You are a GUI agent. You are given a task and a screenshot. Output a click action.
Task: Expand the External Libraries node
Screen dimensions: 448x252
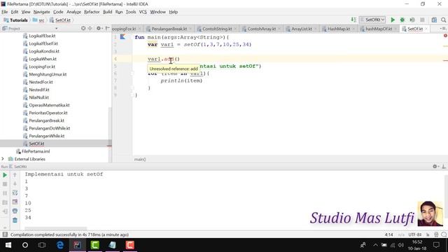pos(3,159)
